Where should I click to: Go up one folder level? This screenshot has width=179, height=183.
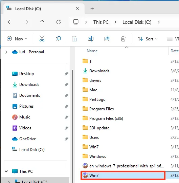click(42, 22)
